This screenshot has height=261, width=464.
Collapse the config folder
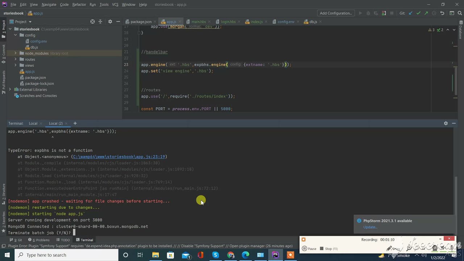(x=16, y=35)
